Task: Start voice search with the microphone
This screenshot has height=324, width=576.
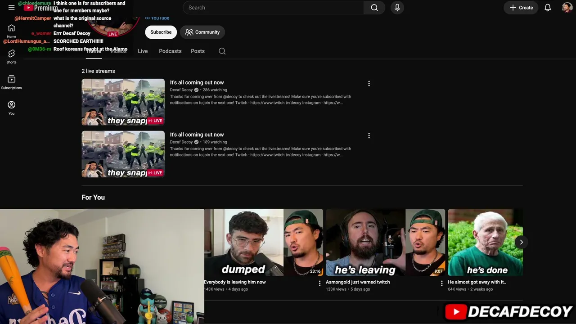Action: coord(397,8)
